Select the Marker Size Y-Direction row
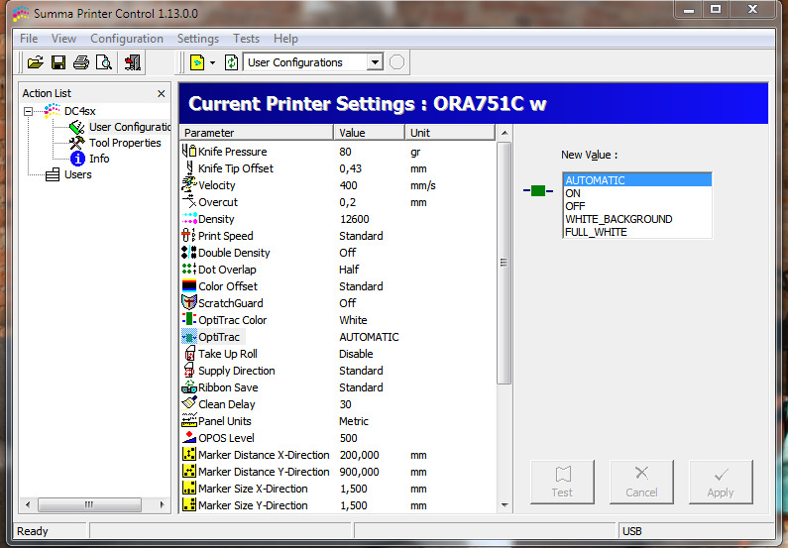Viewport: 788px width, 548px height. [x=337, y=504]
